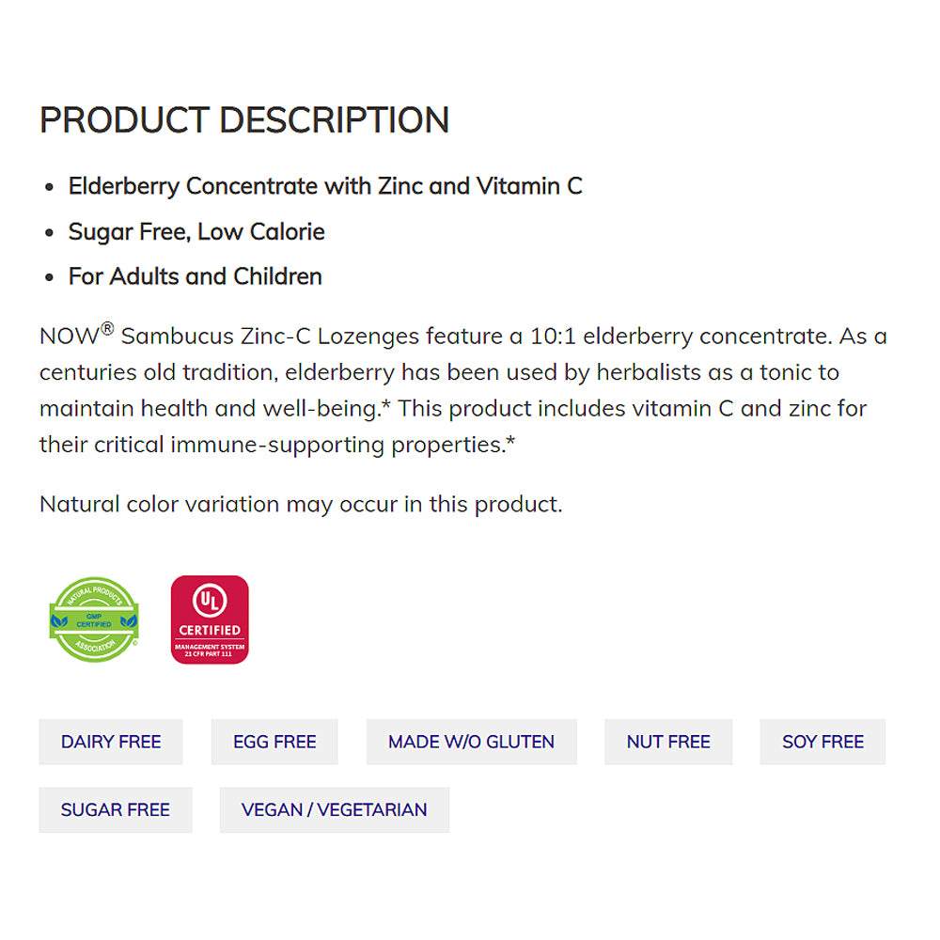This screenshot has width=940, height=940.
Task: Click the Made W/O Gluten tag
Action: click(471, 742)
